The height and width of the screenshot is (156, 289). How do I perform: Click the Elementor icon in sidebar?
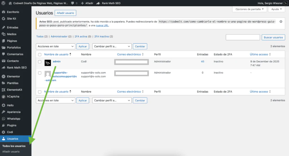pos(3,76)
